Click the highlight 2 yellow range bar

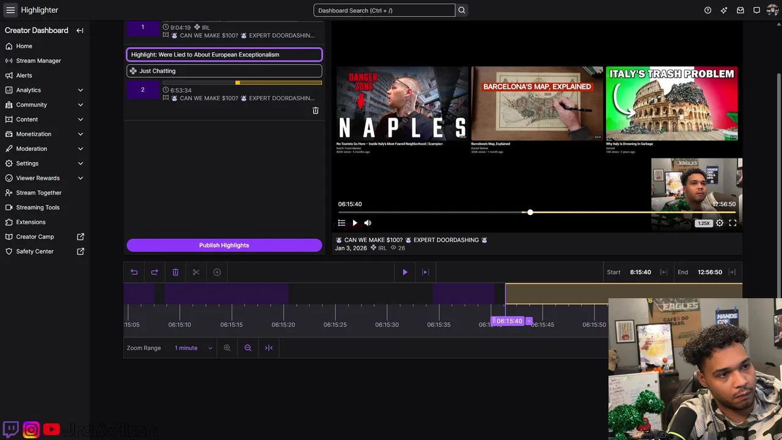coord(279,82)
